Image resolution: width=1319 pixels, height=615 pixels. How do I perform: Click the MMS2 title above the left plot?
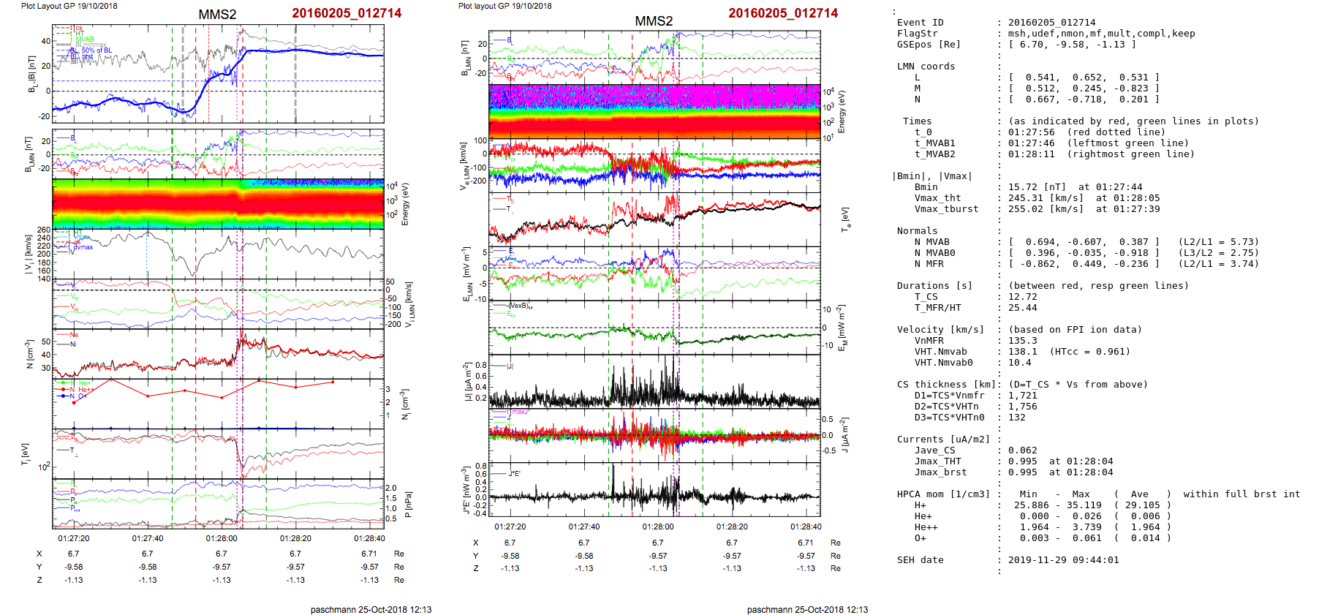217,15
